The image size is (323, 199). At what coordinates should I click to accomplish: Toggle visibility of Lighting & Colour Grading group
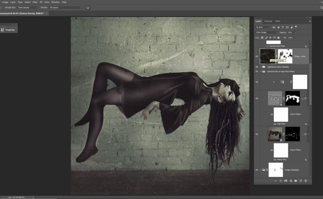tap(257, 67)
